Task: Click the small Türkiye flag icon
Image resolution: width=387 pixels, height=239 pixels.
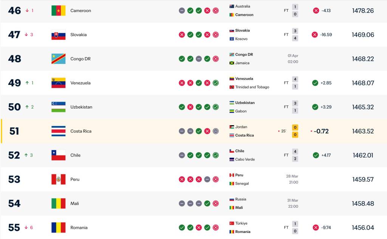Action: tap(232, 223)
